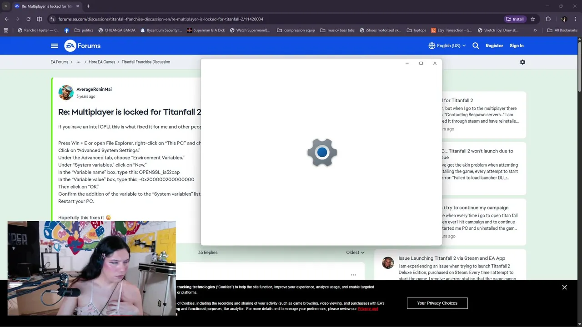
Task: Click the Register link
Action: (494, 46)
